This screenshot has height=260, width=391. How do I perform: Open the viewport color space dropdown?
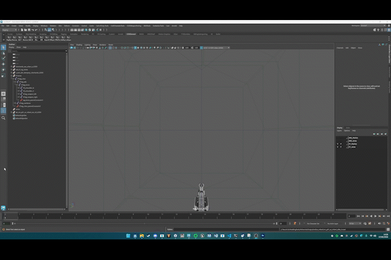coord(216,48)
